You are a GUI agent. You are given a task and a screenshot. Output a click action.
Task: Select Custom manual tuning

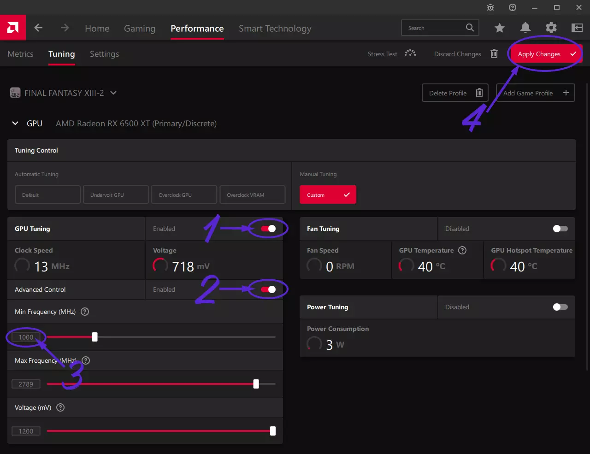tap(328, 195)
